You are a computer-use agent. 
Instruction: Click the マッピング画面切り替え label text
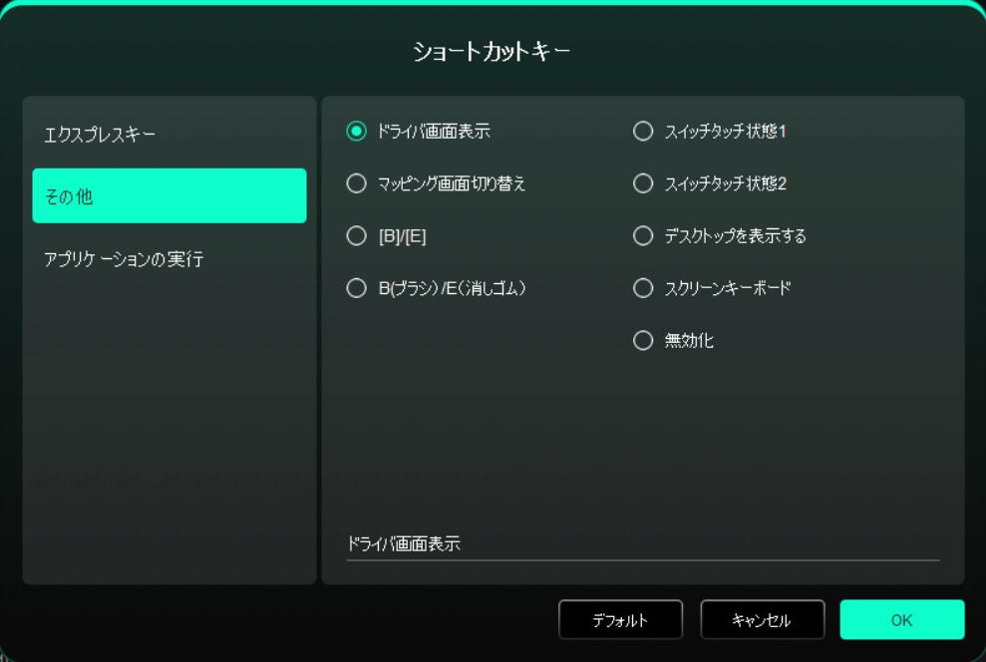[450, 183]
